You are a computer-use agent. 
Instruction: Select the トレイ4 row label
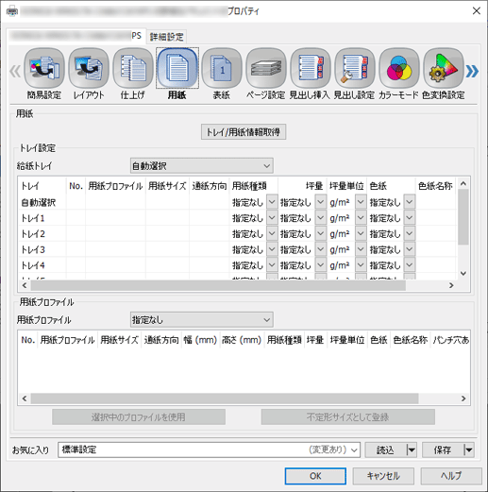[33, 265]
